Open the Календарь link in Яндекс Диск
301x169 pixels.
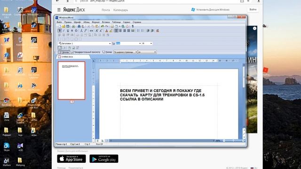[120, 10]
